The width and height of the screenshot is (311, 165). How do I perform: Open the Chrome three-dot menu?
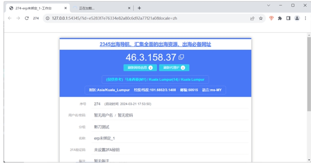click(x=306, y=18)
